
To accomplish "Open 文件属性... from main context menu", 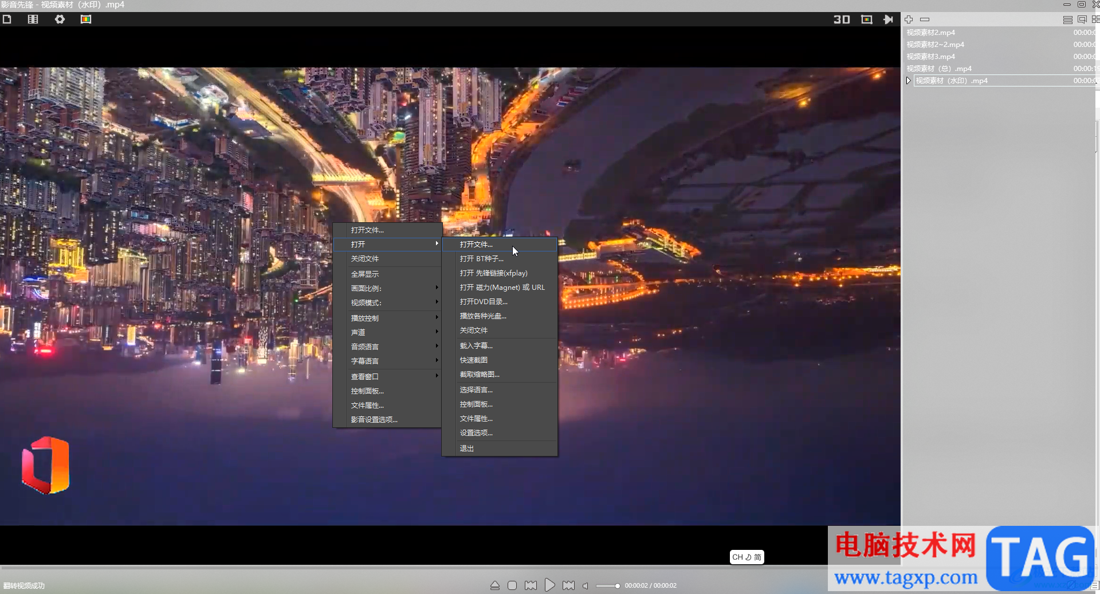I will click(387, 405).
